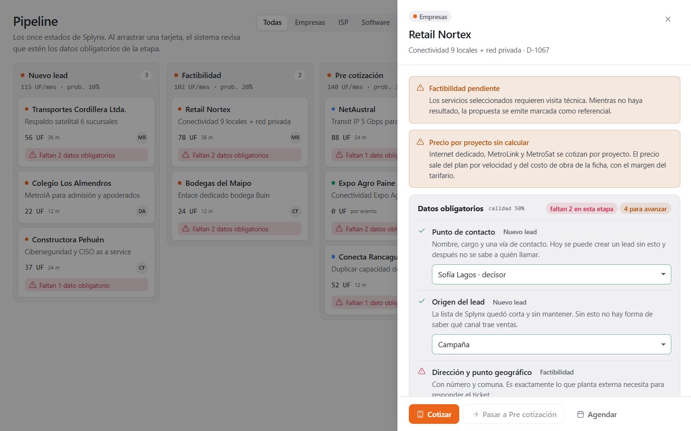The width and height of the screenshot is (691, 431).
Task: Select the Empresas filter tab
Action: pyautogui.click(x=310, y=23)
